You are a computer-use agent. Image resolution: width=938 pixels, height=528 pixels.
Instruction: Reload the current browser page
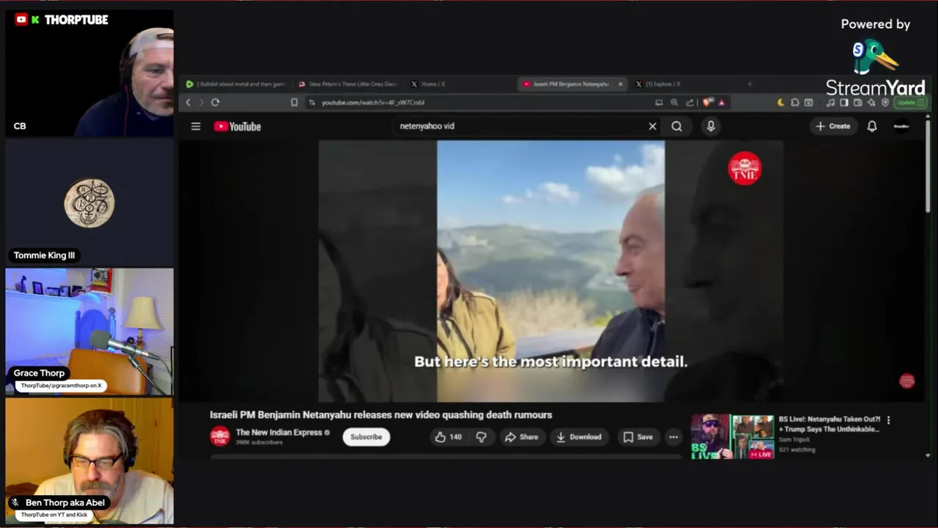[x=215, y=103]
